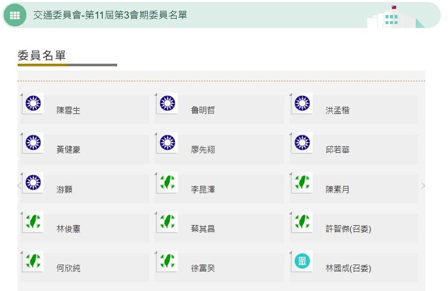Image resolution: width=448 pixels, height=291 pixels.
Task: Select the name 游顥
Action: 64,189
